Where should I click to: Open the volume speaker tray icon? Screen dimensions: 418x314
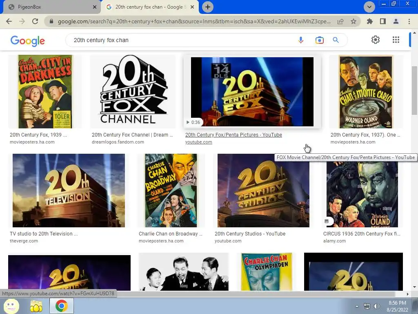coord(377,306)
